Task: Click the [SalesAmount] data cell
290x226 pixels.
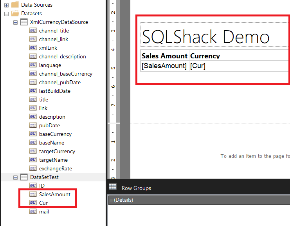Action: [x=165, y=66]
